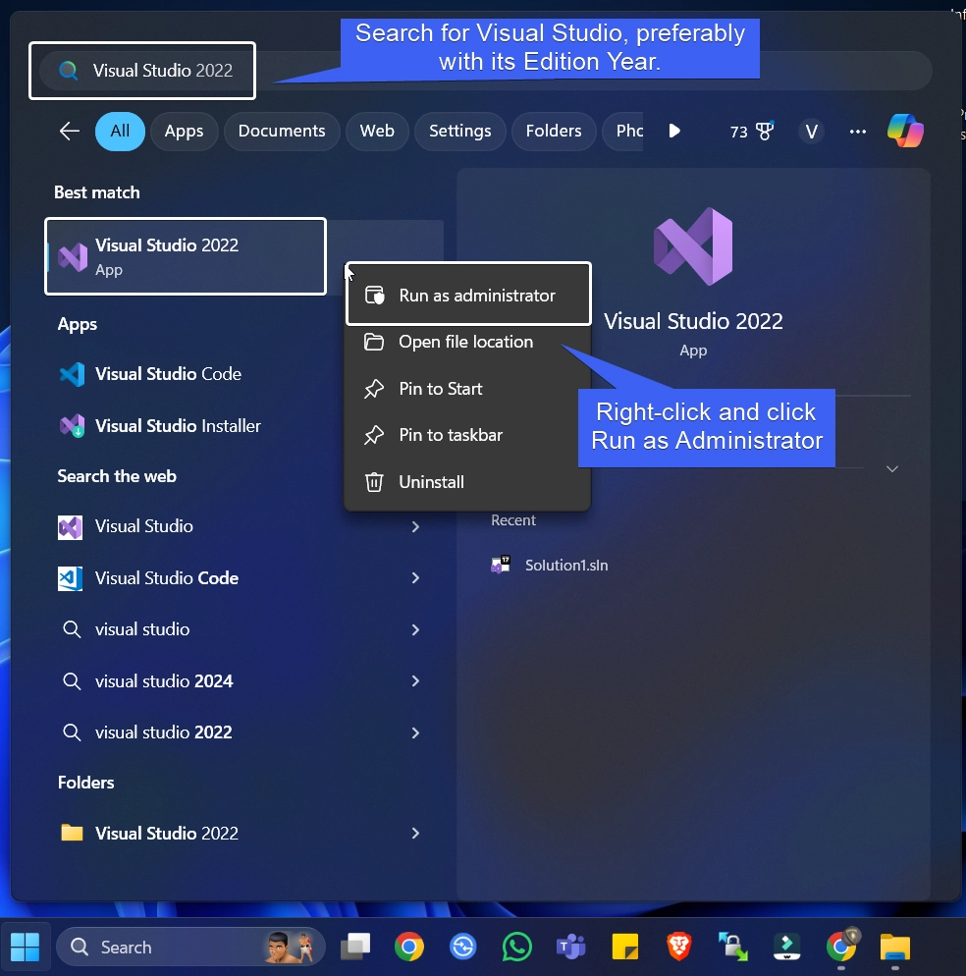This screenshot has width=966, height=976.
Task: Expand the Visual Studio web result chevron
Action: point(415,526)
